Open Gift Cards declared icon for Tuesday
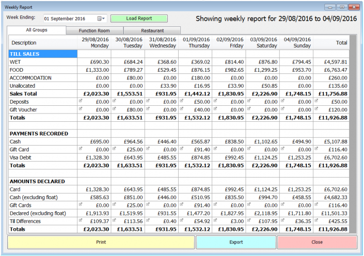 coord(114,204)
